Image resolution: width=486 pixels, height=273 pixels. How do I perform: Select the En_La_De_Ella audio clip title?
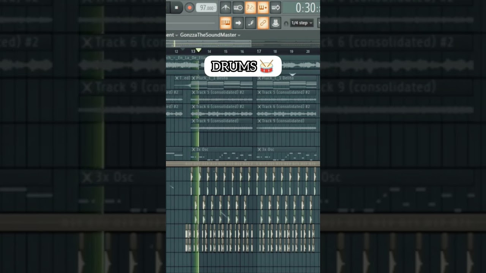point(186,58)
